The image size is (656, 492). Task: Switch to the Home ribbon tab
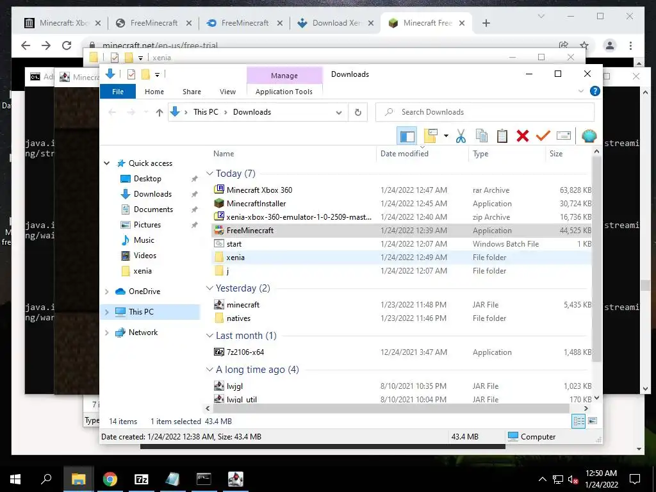point(154,91)
